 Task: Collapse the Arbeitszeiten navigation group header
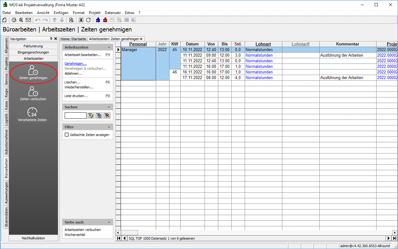[34, 59]
